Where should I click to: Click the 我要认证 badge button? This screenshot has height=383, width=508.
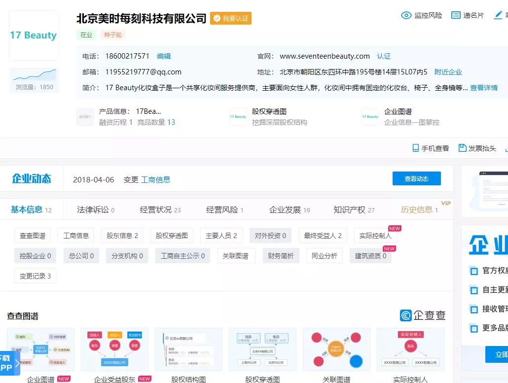click(x=231, y=18)
